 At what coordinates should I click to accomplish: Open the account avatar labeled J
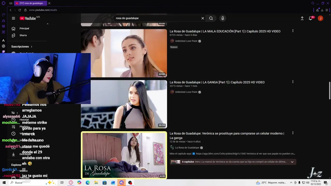click(320, 18)
